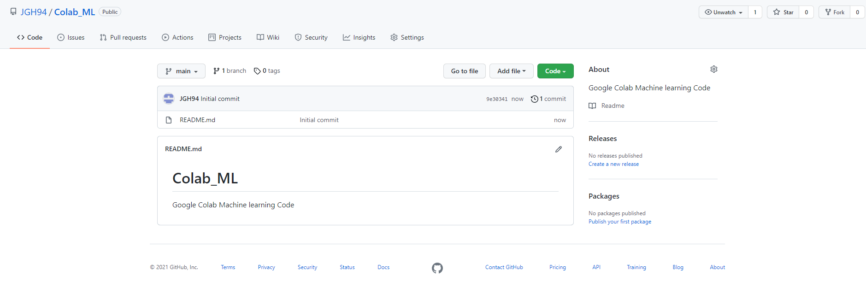Click the Public visibility badge
The height and width of the screenshot is (282, 866).
point(110,12)
